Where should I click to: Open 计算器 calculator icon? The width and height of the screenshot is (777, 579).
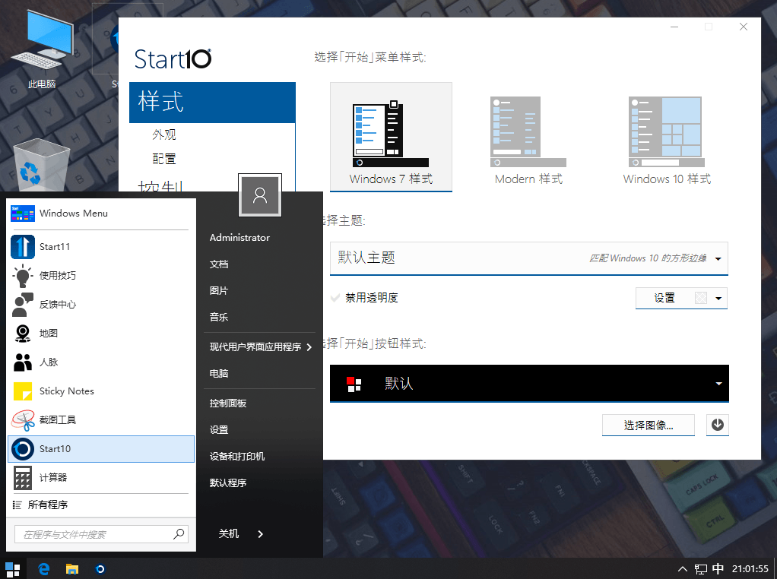point(23,477)
